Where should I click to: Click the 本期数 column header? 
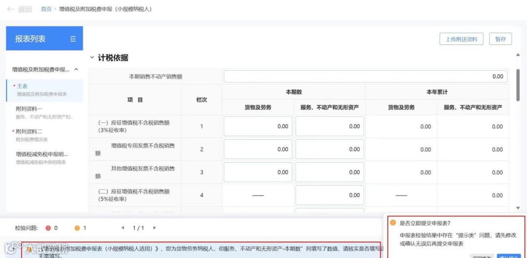294,92
